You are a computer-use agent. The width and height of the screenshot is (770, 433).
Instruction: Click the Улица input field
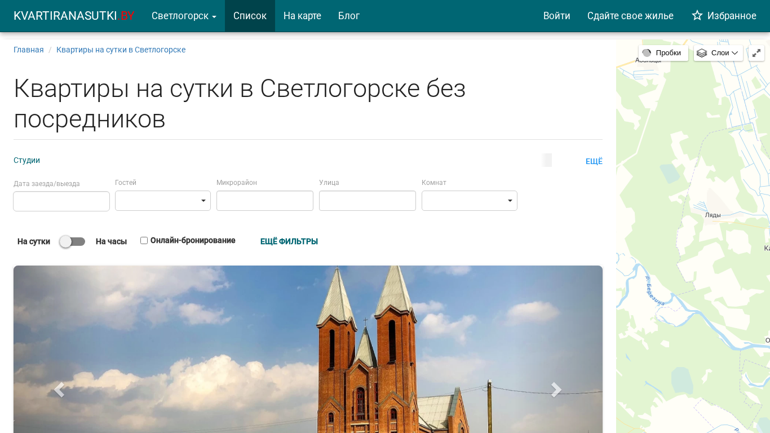point(368,201)
